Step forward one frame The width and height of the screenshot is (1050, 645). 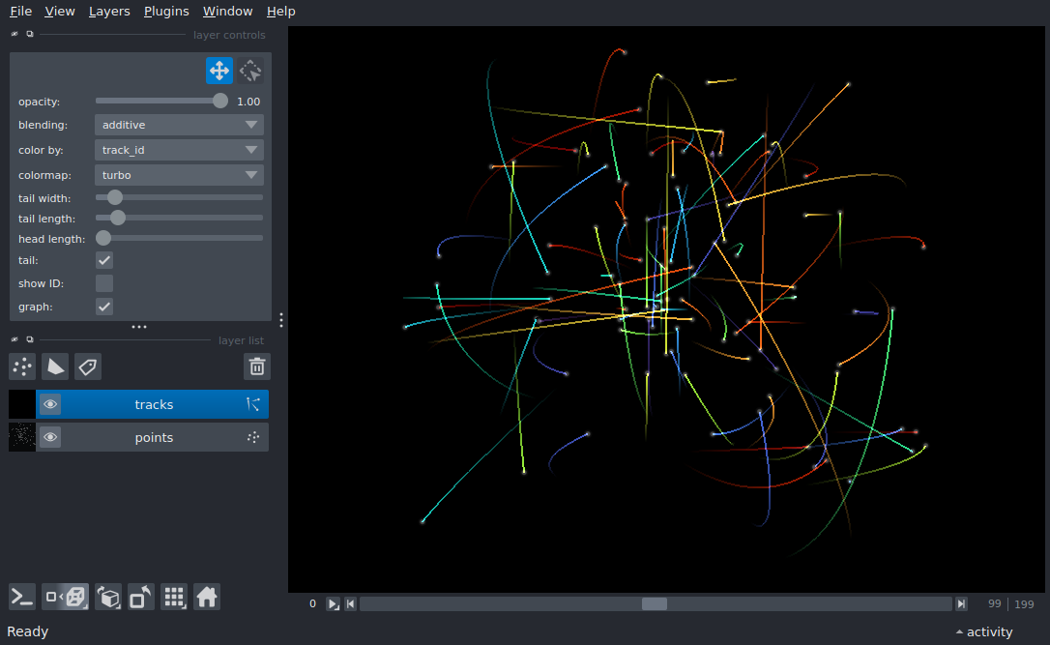962,604
